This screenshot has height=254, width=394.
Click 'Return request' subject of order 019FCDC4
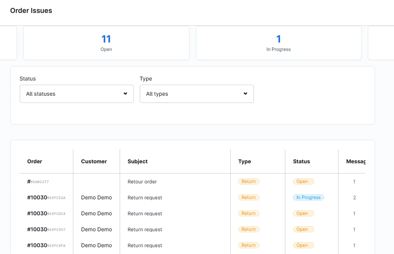tap(145, 213)
